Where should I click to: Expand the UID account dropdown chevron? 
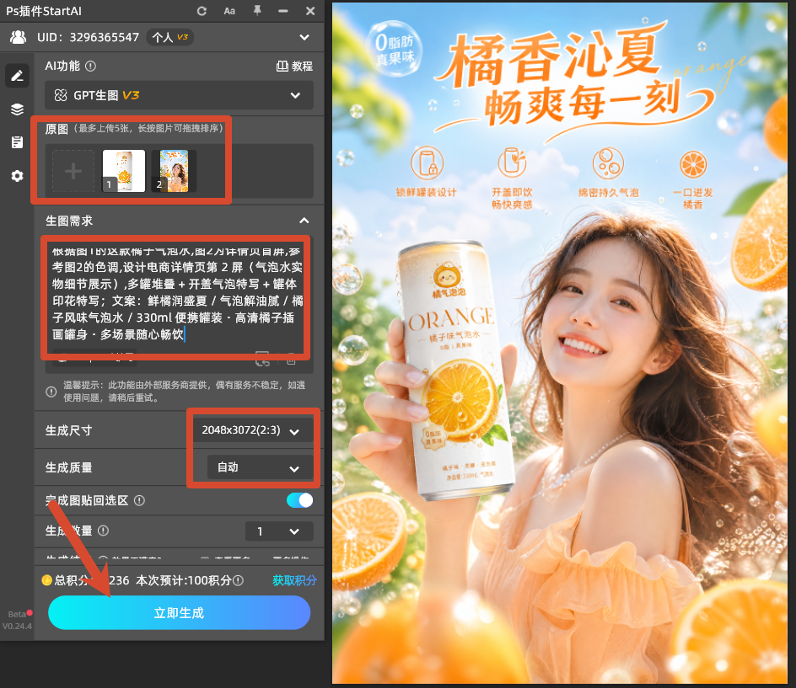pyautogui.click(x=304, y=37)
